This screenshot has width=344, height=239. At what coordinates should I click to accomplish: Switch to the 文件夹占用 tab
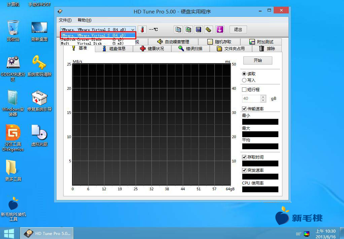[x=231, y=49]
